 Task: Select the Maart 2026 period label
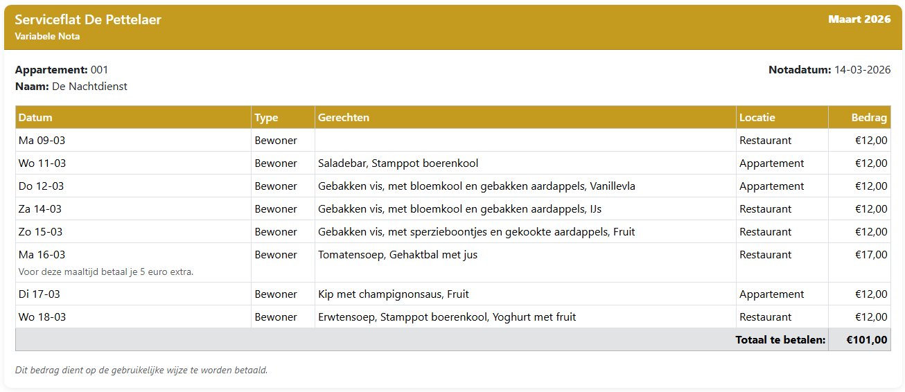point(859,19)
